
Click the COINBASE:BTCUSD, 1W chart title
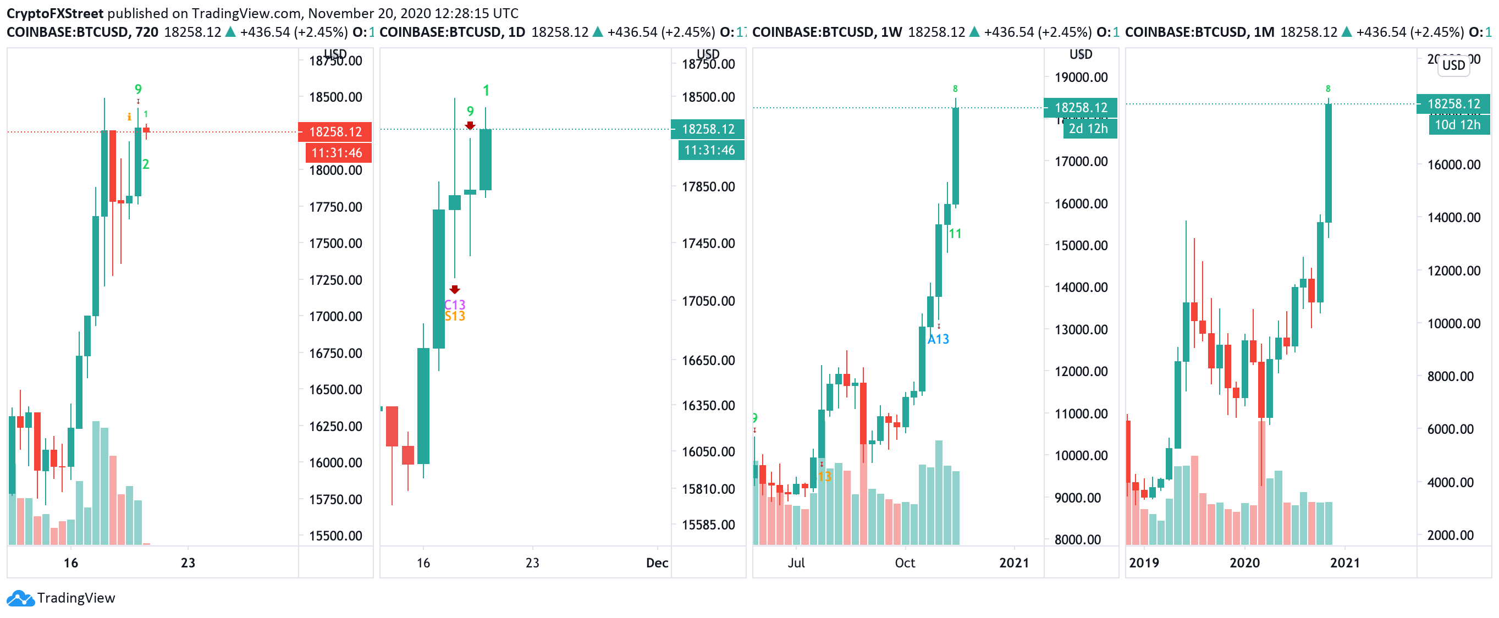point(827,32)
